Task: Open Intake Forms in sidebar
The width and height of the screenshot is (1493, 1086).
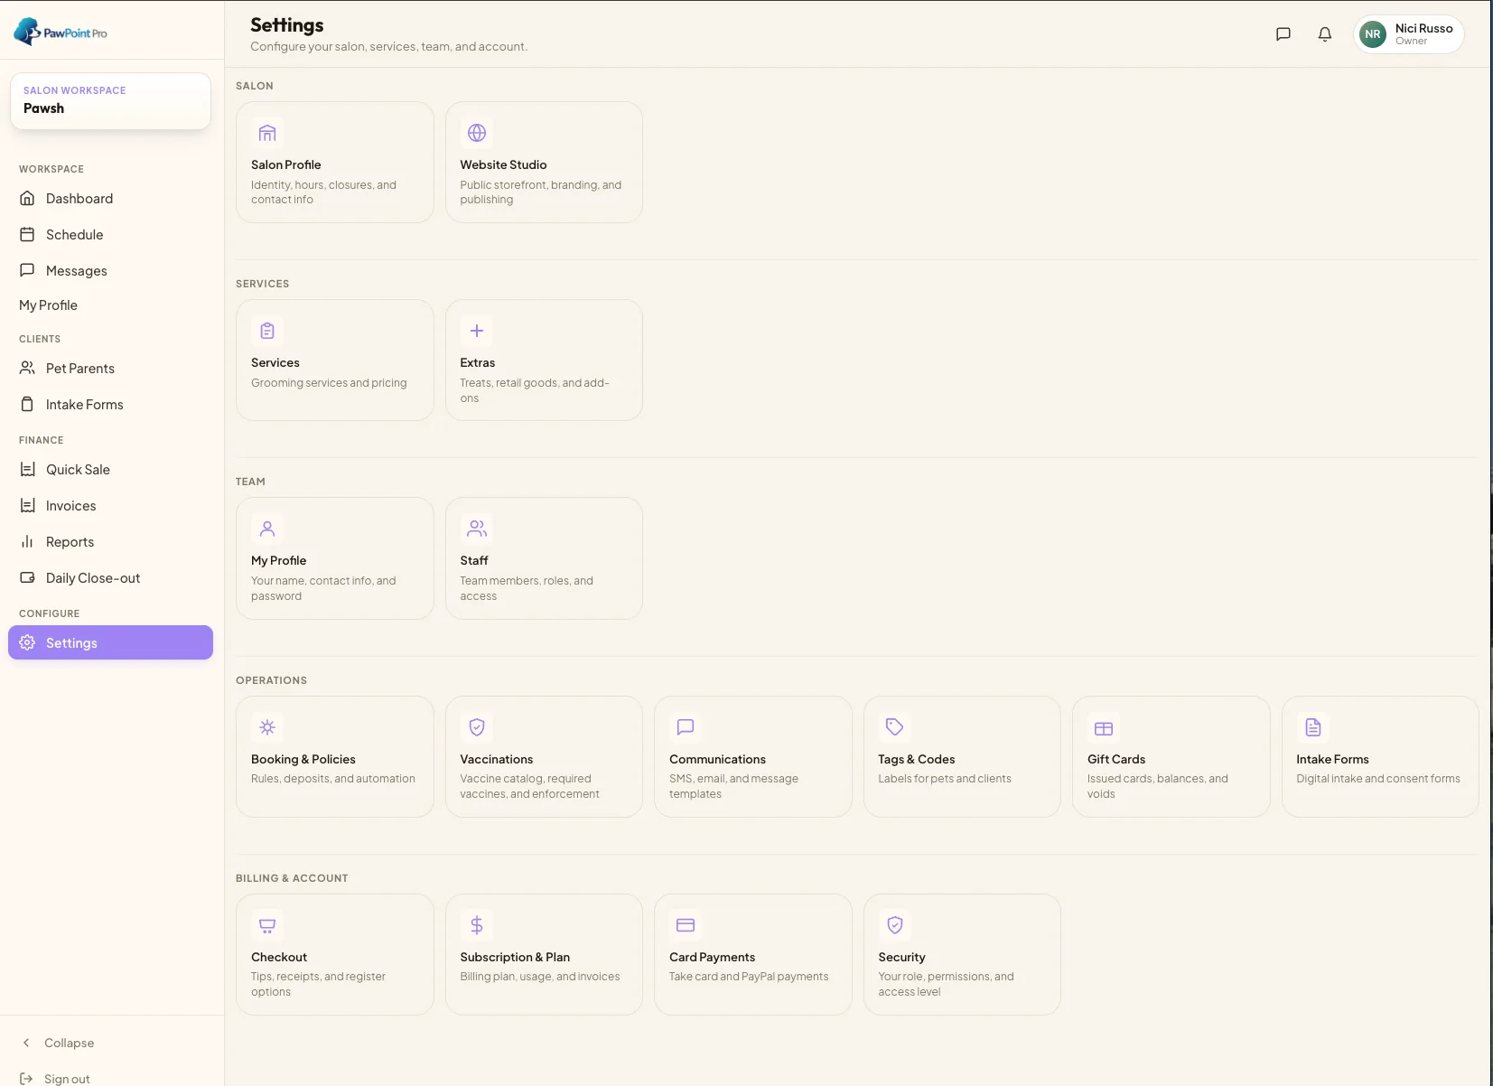Action: click(110, 405)
